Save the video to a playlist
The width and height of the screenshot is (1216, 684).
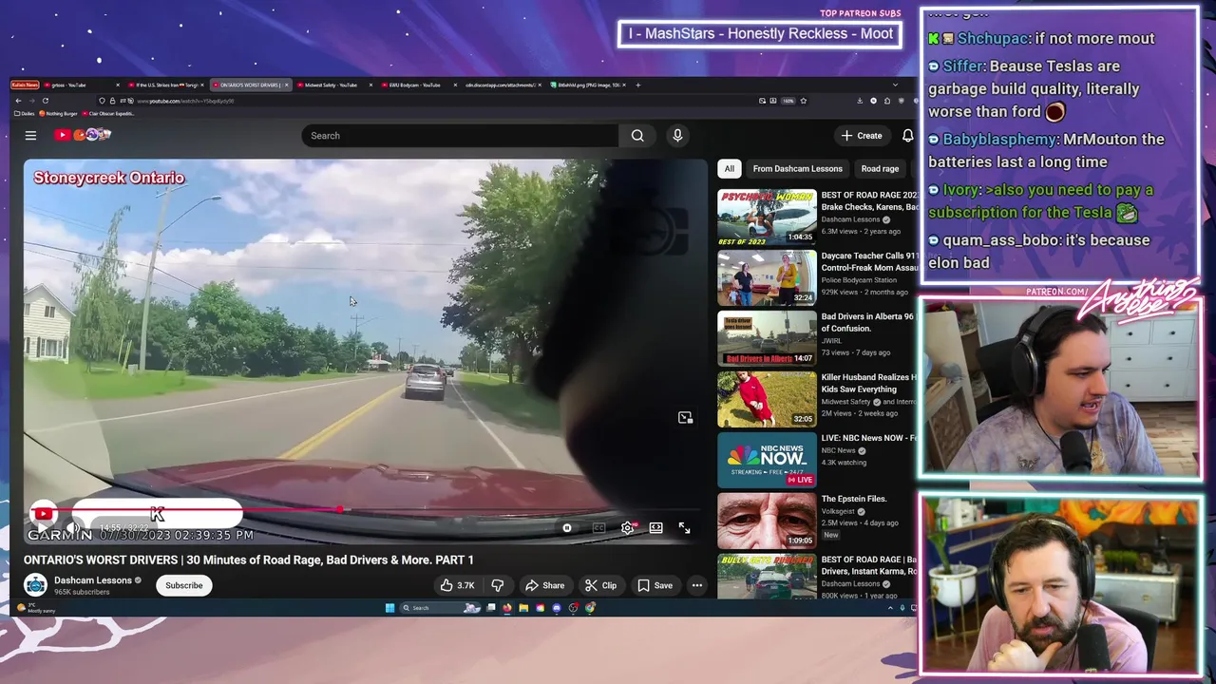point(655,585)
